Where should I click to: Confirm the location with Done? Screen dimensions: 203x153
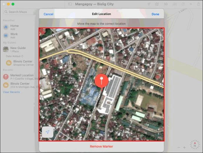click(155, 14)
